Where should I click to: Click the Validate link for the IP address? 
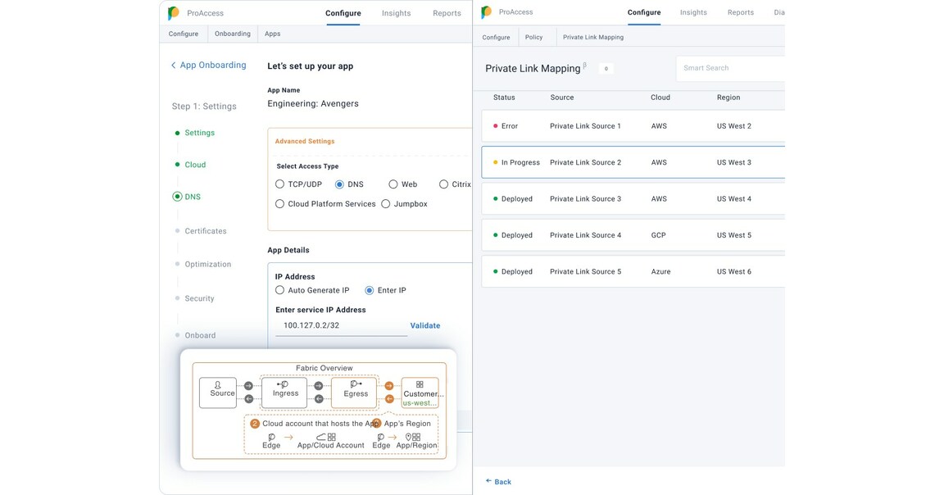(424, 325)
